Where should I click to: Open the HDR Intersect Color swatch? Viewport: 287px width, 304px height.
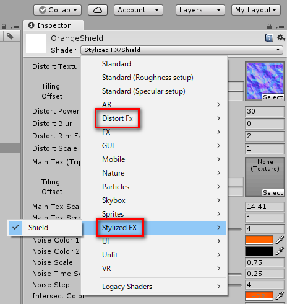coord(259,296)
